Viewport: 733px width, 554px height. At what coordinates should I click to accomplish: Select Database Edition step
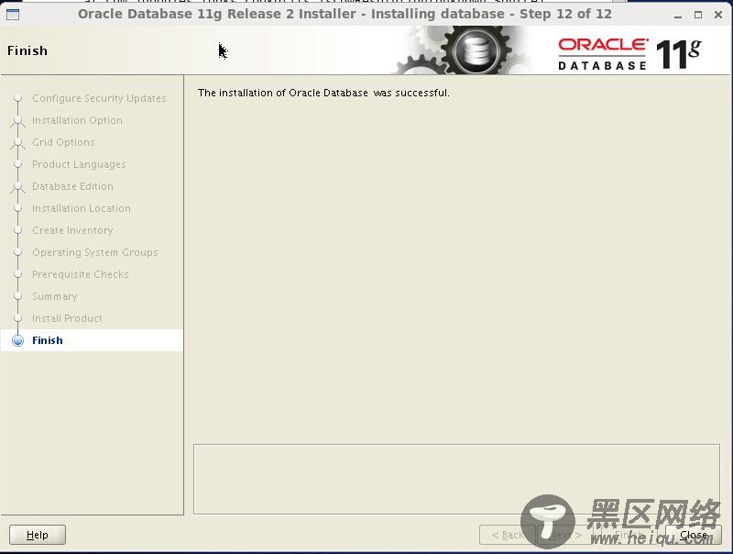pos(72,186)
